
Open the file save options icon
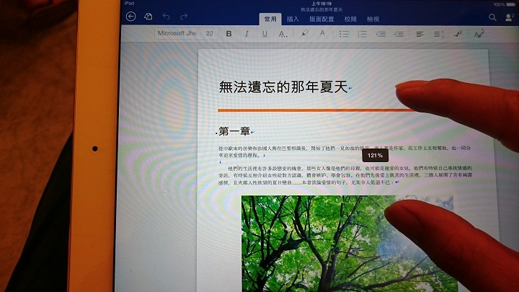(x=148, y=16)
